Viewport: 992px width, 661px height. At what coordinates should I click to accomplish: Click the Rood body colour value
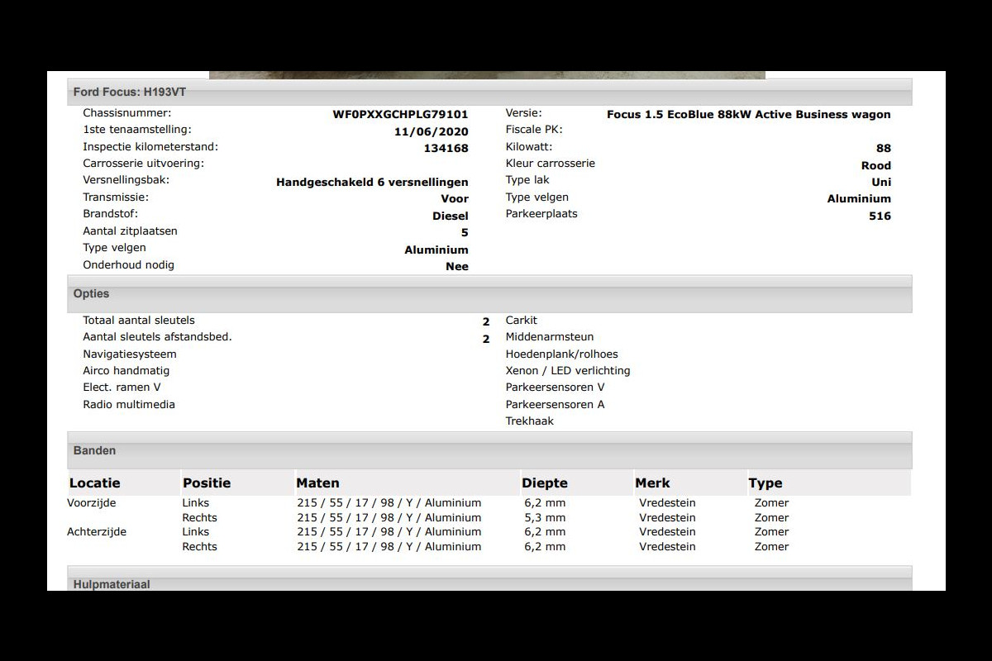pos(875,165)
